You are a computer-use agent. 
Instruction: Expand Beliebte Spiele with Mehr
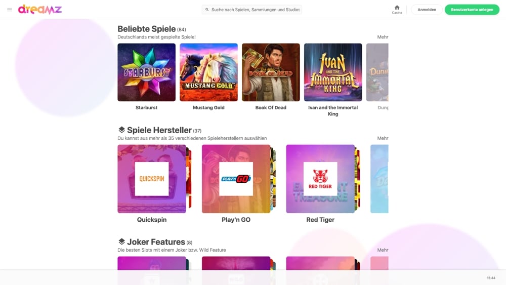click(383, 37)
